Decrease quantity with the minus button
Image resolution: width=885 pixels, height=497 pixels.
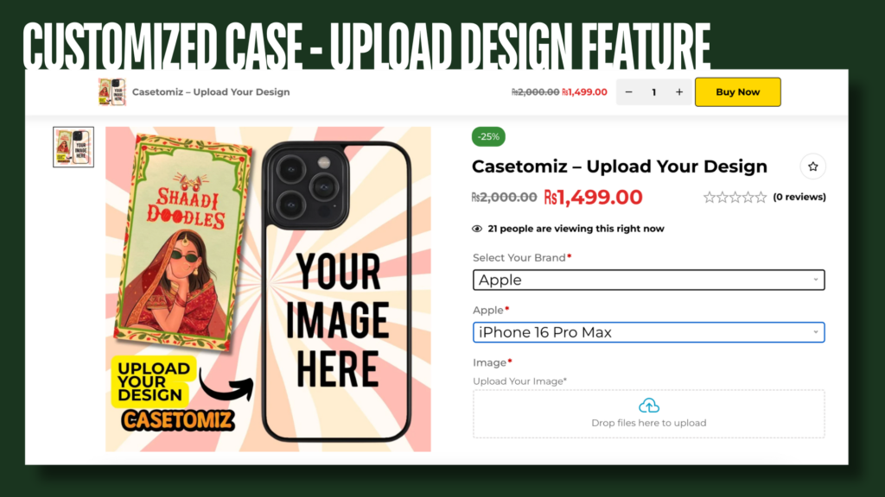(629, 91)
